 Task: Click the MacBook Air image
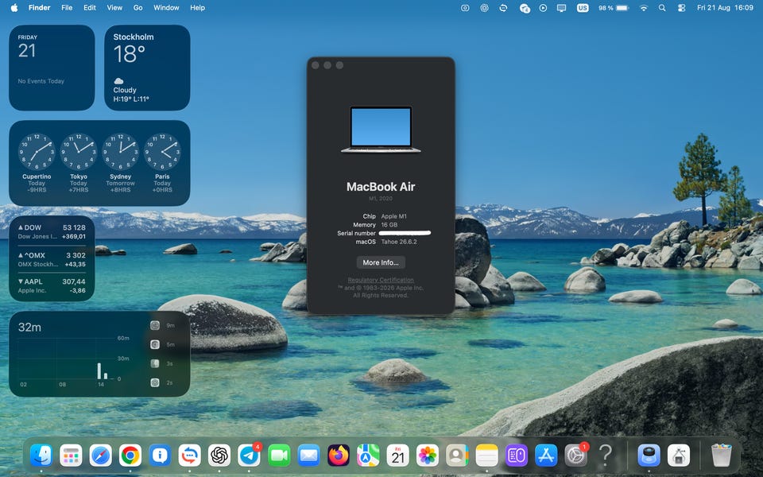[x=381, y=130]
